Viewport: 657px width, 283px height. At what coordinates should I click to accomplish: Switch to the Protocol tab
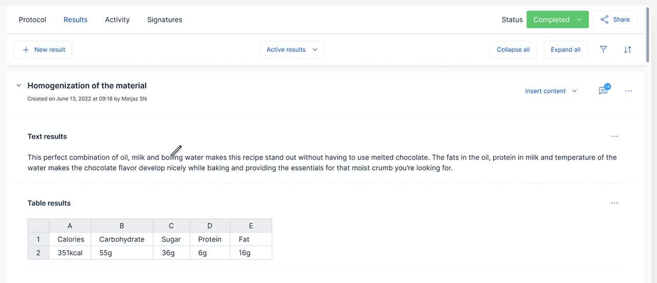click(32, 20)
